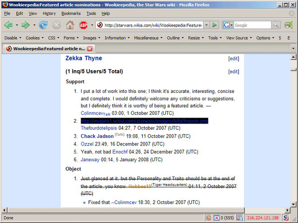Open the Tools menu in the menu bar
Image resolution: width=298 pixels, height=223 pixels.
point(91,13)
